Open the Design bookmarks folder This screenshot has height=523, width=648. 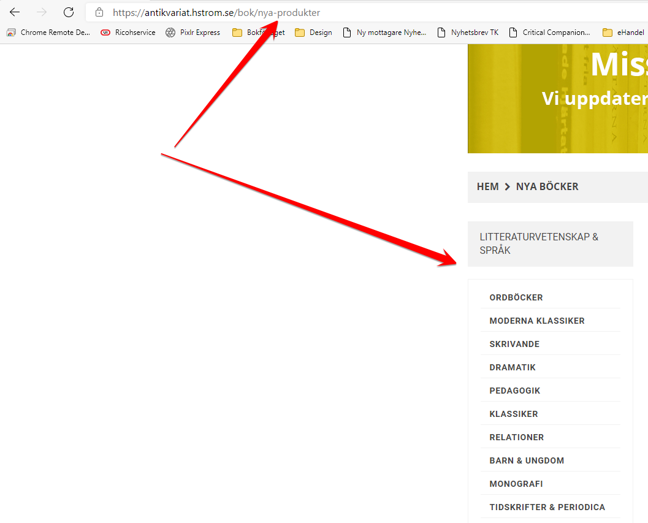click(x=314, y=32)
